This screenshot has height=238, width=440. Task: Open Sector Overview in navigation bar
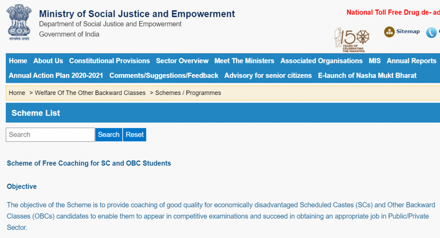click(x=182, y=61)
